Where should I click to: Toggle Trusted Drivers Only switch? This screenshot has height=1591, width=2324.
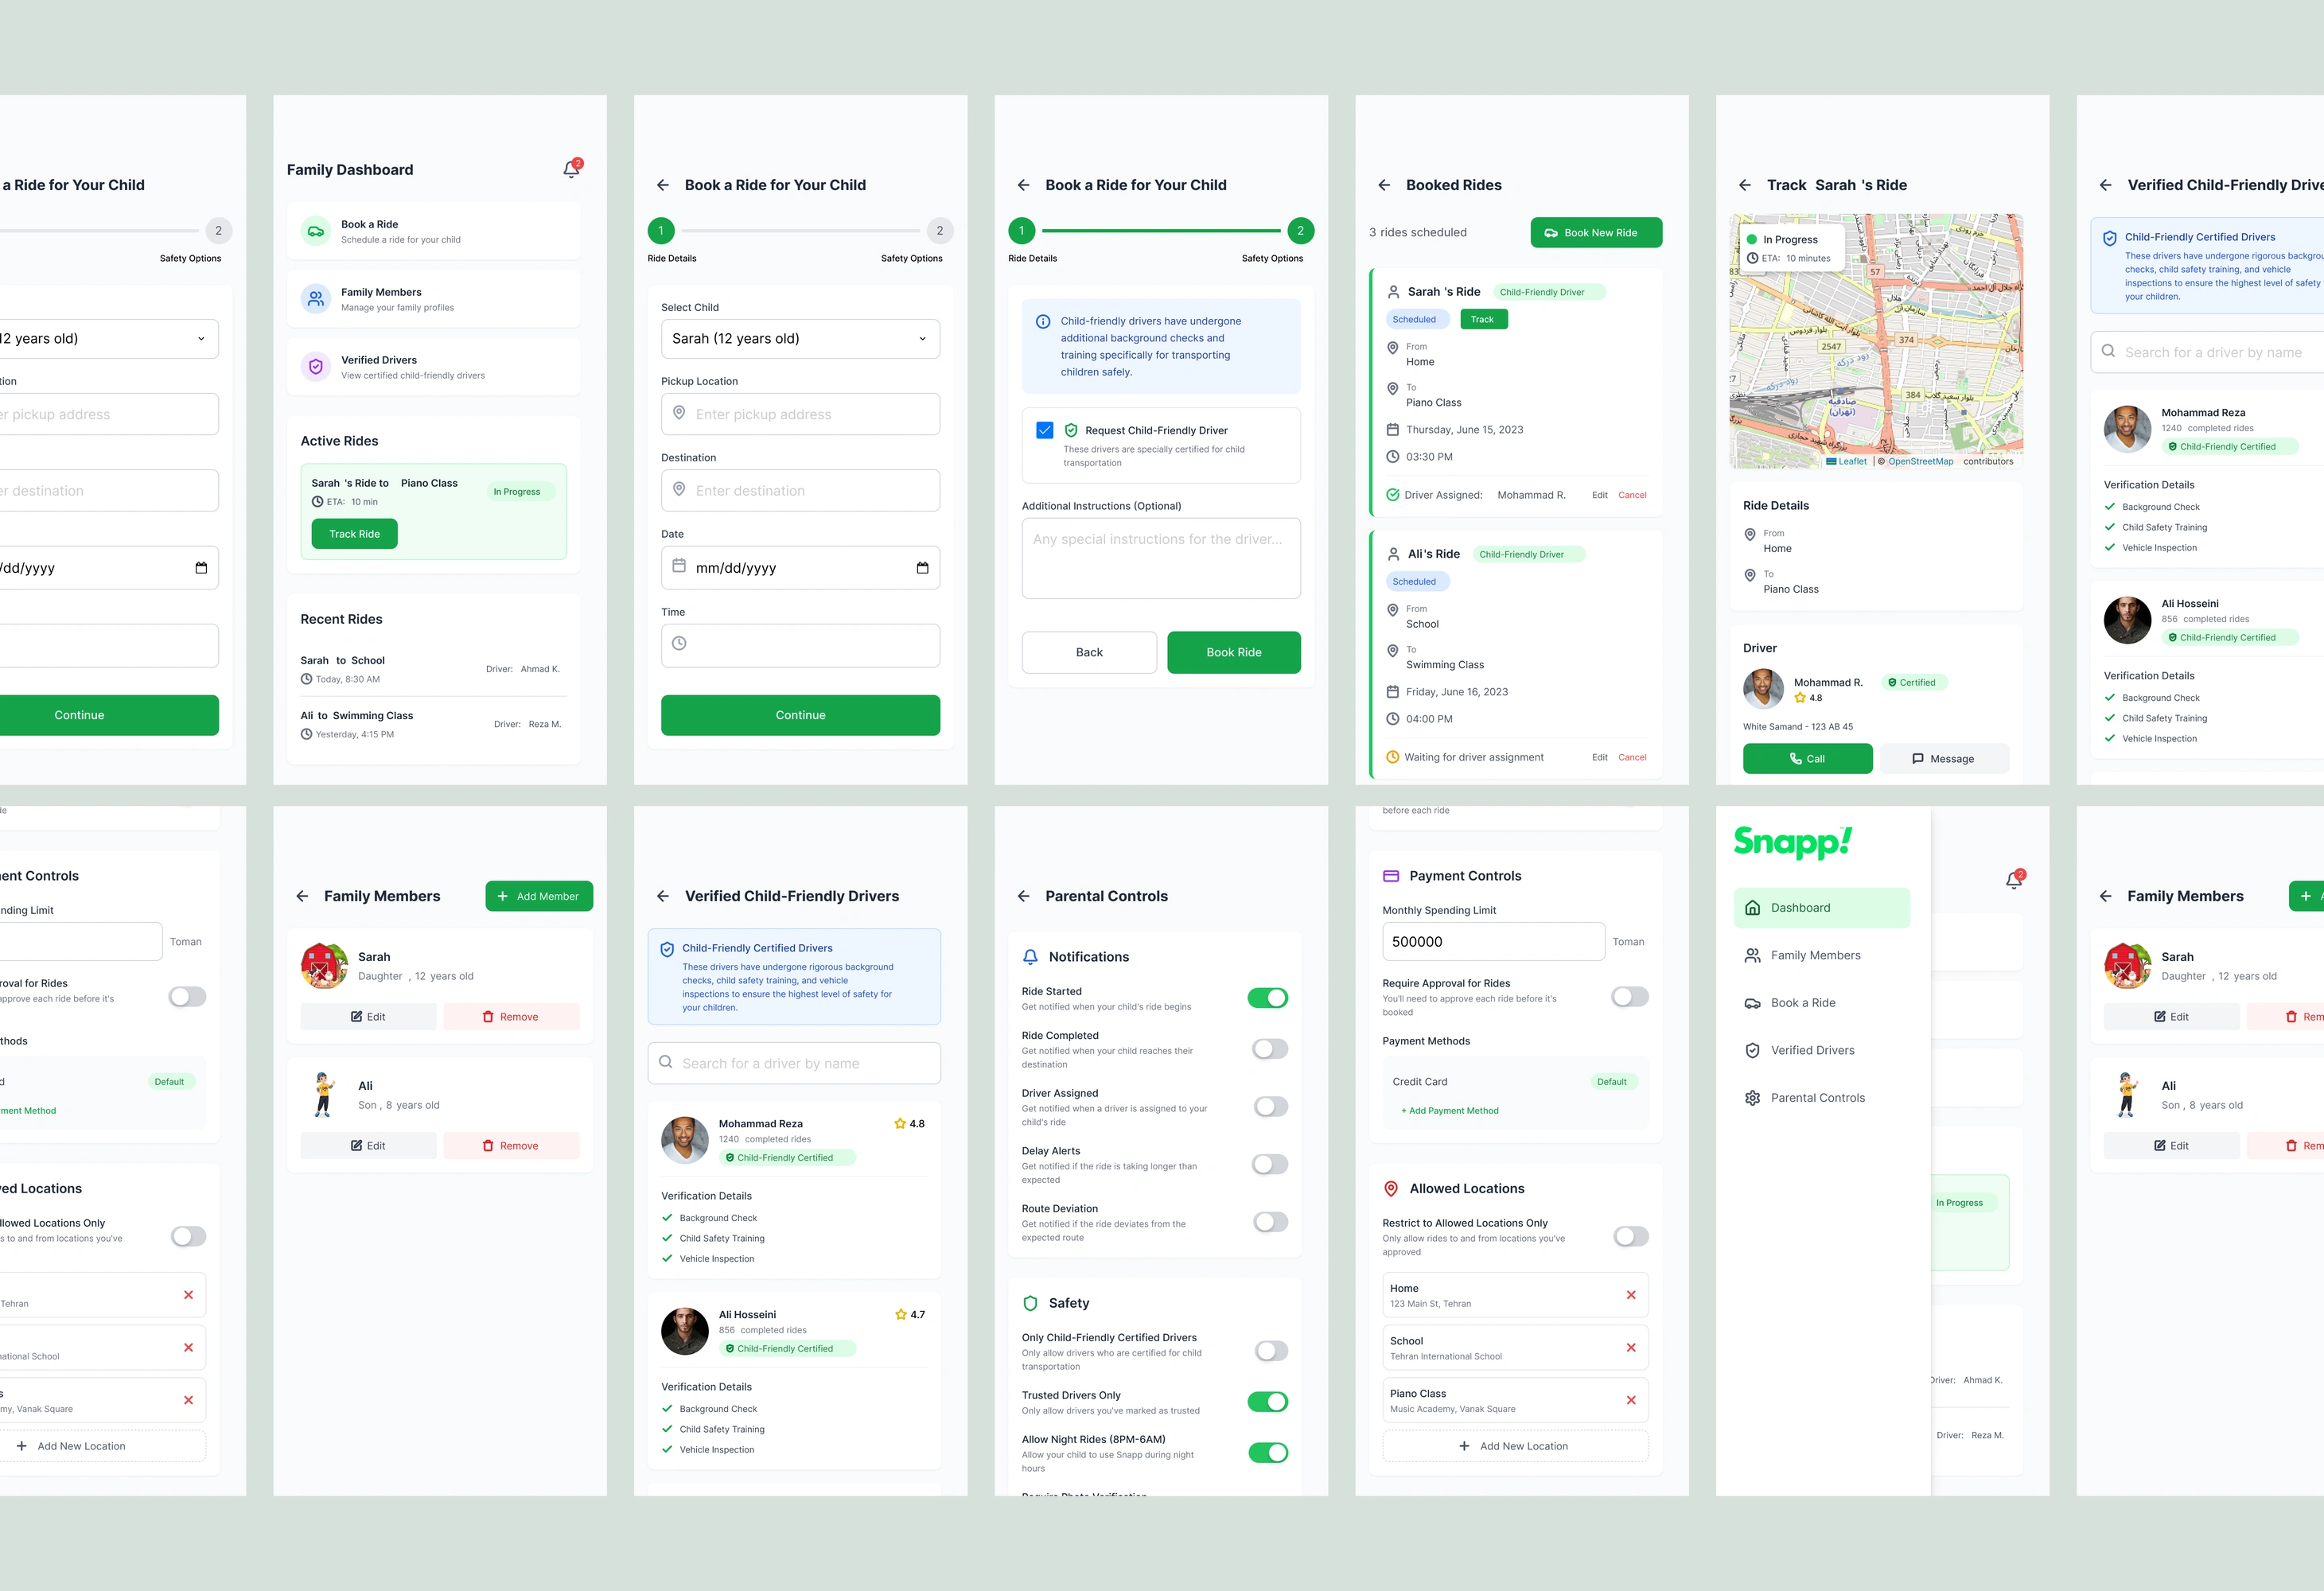tap(1268, 1402)
